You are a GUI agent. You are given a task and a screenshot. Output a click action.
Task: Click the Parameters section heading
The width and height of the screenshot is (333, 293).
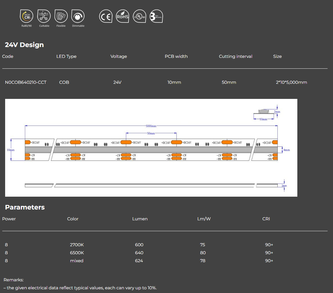pyautogui.click(x=25, y=207)
